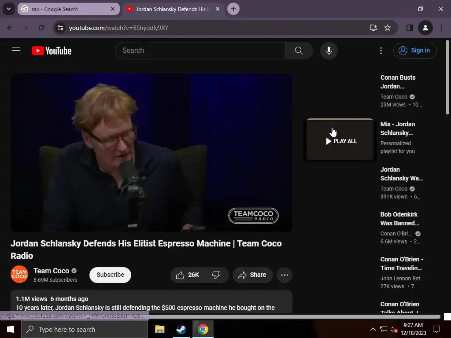This screenshot has height=338, width=451.
Task: Click the Windows taskbar search box
Action: (x=85, y=329)
